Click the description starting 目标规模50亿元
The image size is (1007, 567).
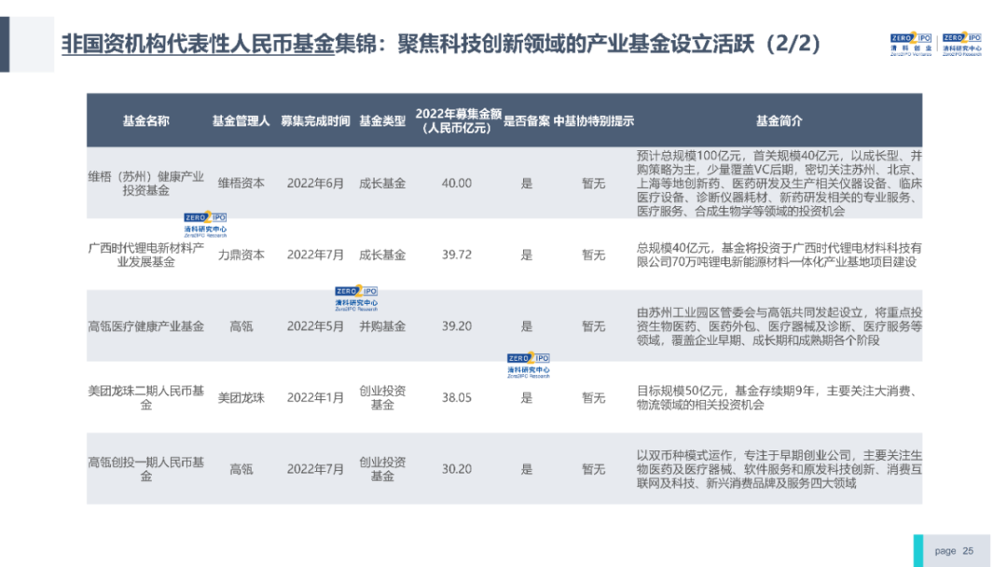point(779,397)
